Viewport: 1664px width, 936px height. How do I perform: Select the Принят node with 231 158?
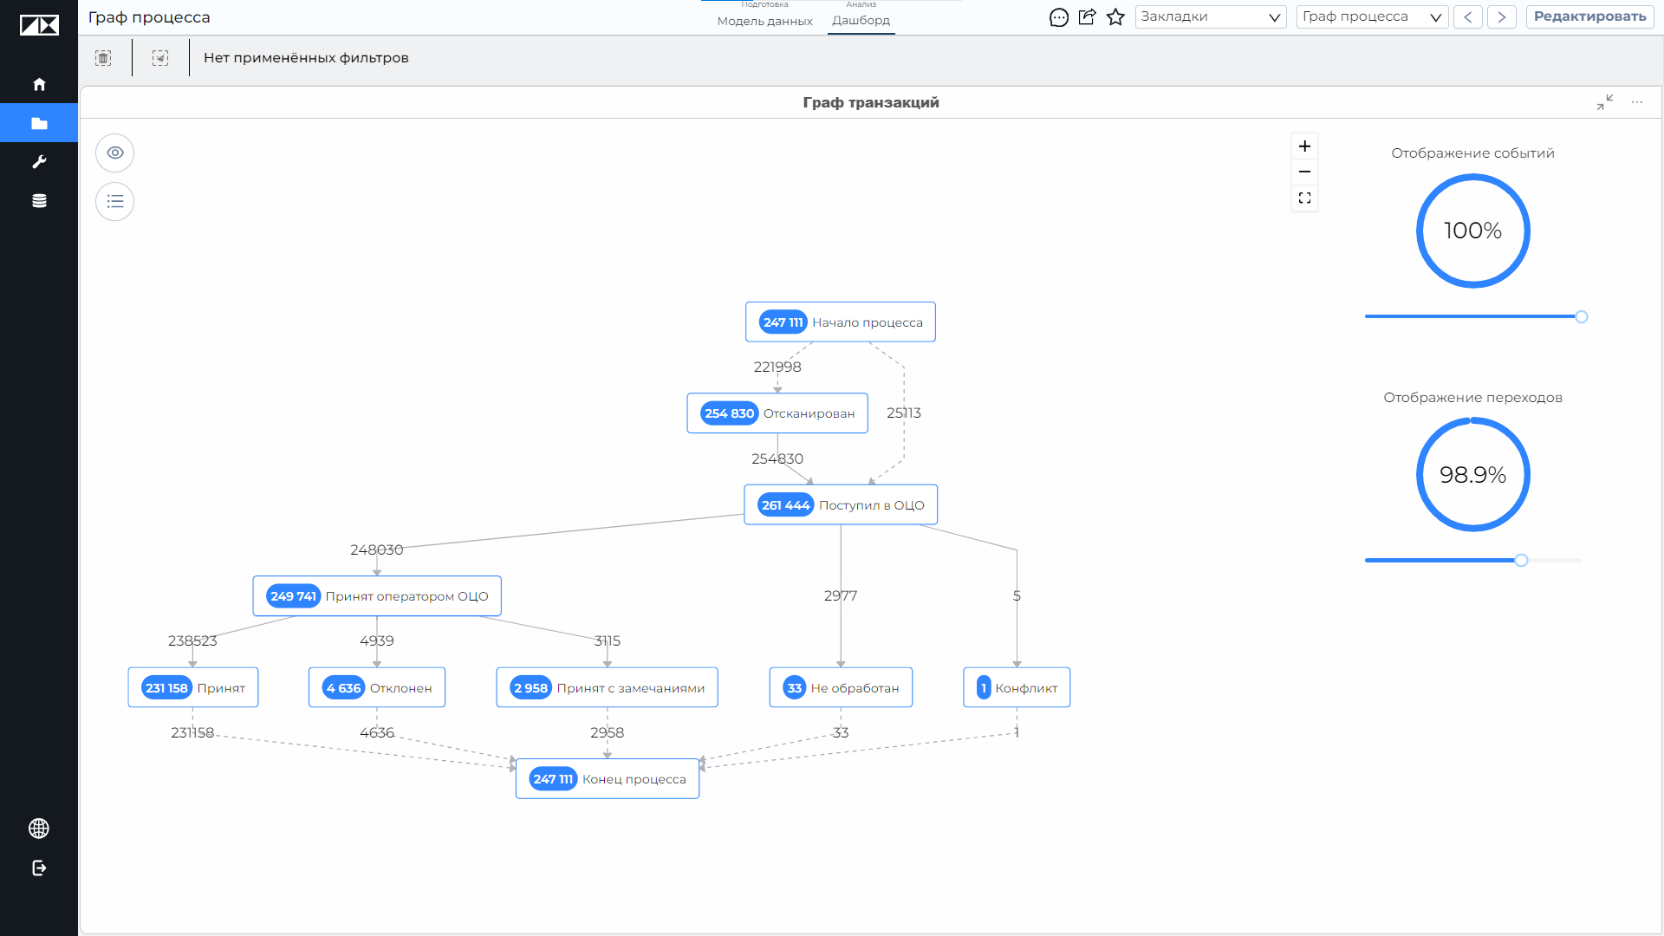(x=193, y=688)
